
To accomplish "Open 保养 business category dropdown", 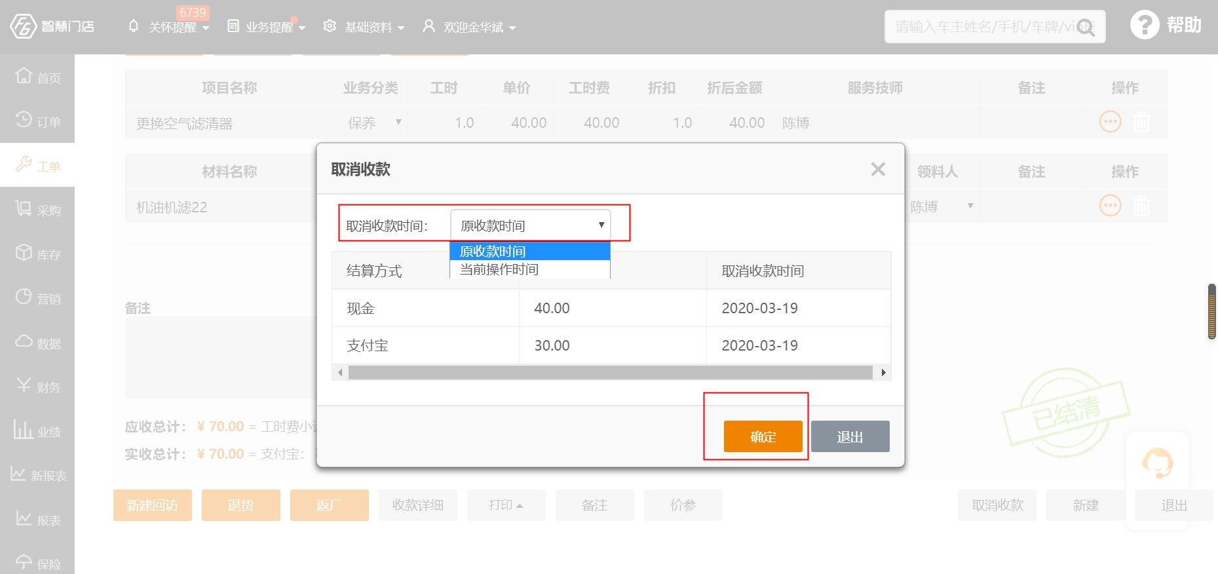I will tap(371, 123).
